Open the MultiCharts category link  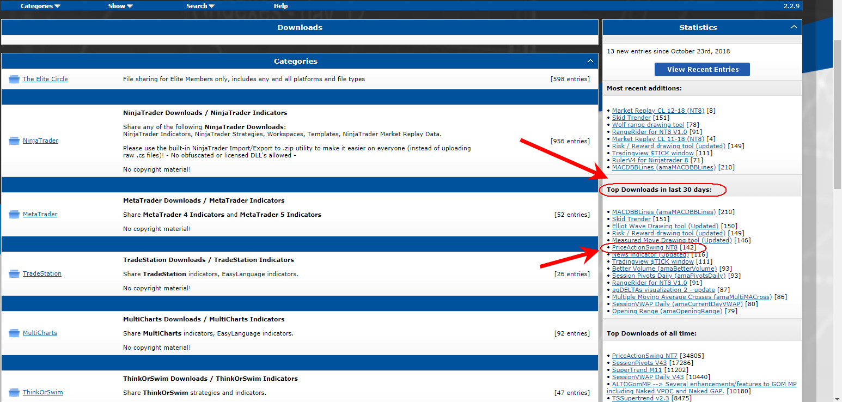click(x=40, y=333)
